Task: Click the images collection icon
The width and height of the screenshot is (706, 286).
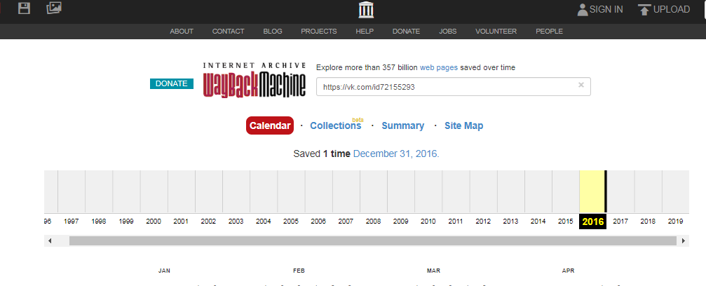Action: point(54,8)
